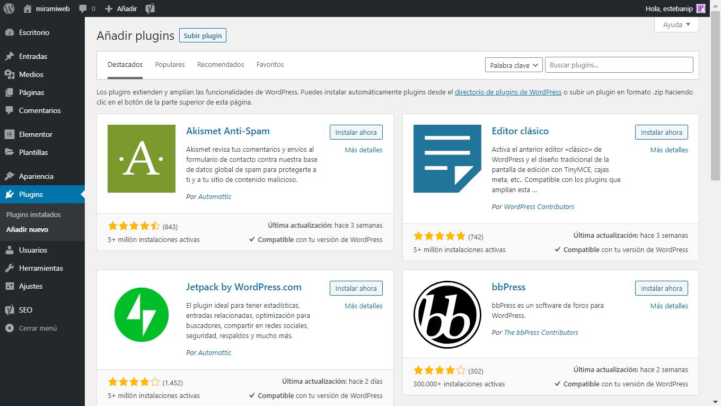Open the WordPress logo menu
The height and width of the screenshot is (406, 721).
[8, 8]
